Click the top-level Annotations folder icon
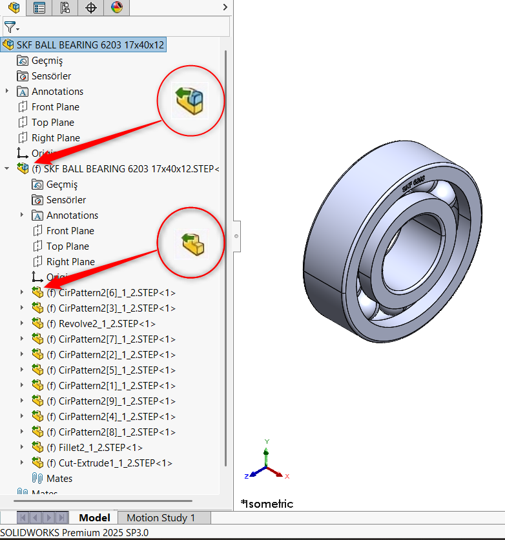 tap(23, 91)
